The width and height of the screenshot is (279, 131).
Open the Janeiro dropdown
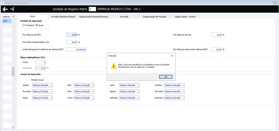tap(43, 85)
